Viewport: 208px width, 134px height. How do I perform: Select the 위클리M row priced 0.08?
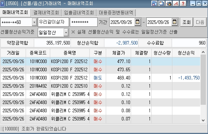[x=100, y=110]
